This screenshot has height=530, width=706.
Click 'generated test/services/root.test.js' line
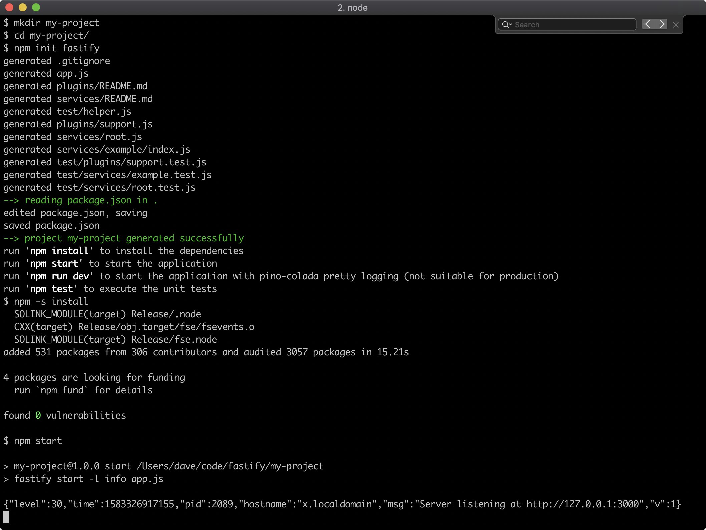(x=99, y=188)
